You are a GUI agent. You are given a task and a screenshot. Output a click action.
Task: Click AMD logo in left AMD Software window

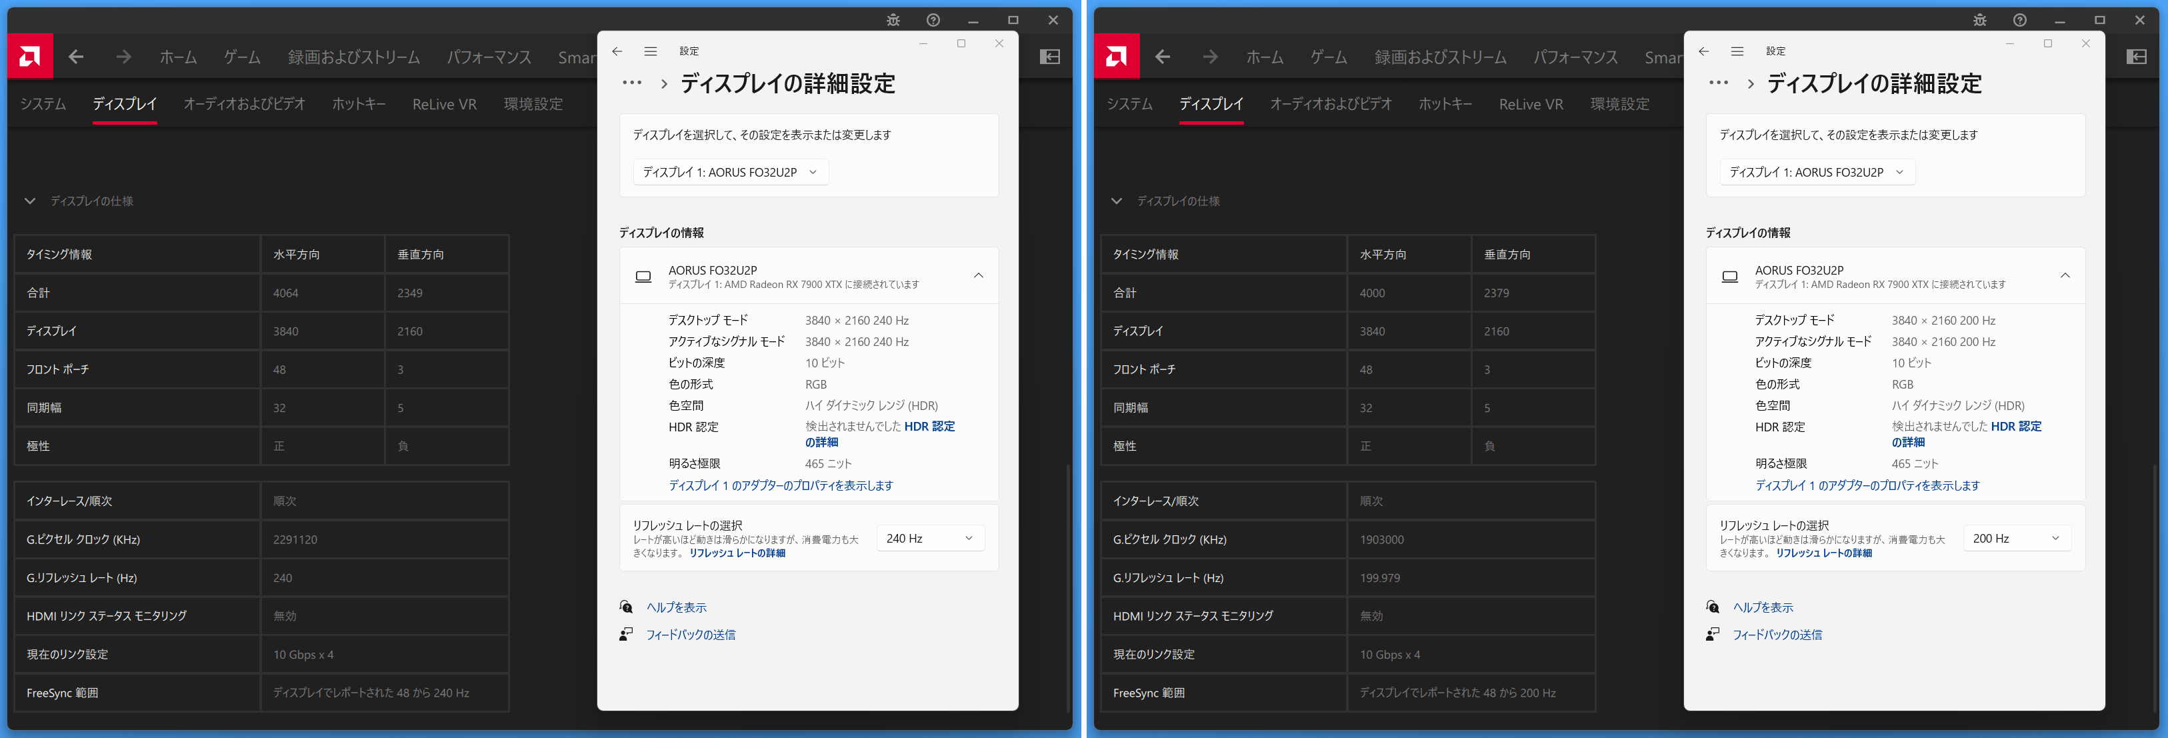click(x=30, y=57)
